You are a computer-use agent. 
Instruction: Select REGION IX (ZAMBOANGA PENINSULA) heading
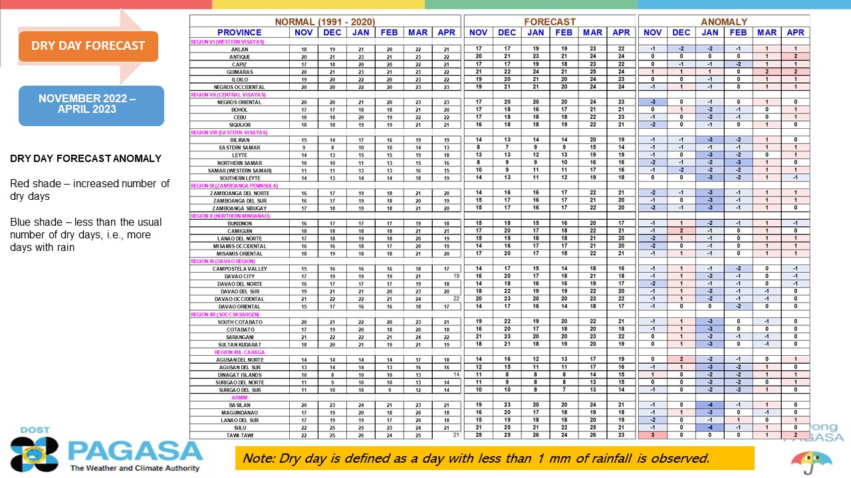coord(234,185)
